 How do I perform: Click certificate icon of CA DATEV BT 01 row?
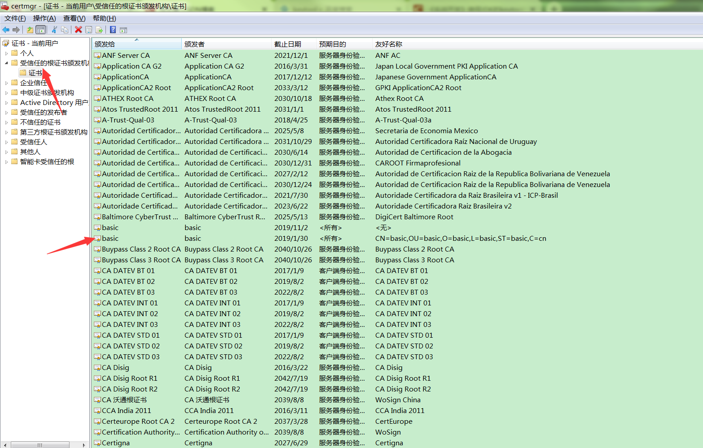click(x=97, y=271)
